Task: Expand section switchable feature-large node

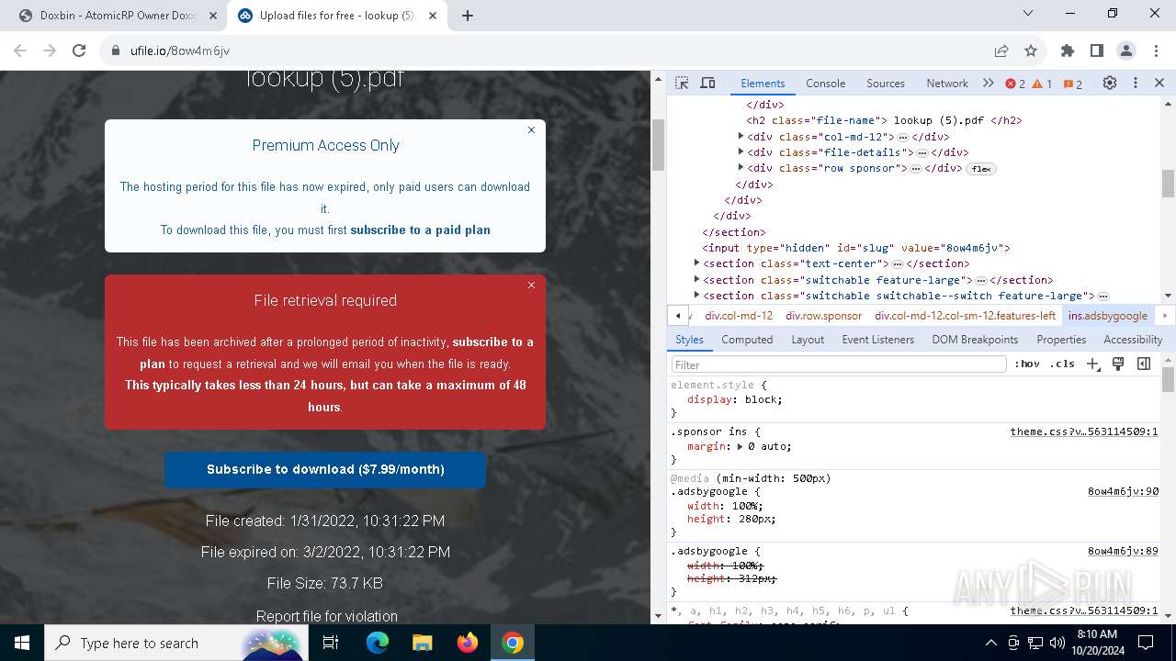Action: click(x=696, y=279)
